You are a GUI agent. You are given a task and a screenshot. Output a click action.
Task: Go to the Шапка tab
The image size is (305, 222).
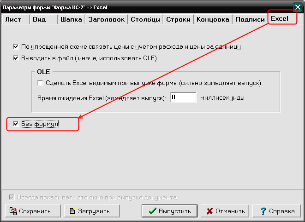point(71,19)
